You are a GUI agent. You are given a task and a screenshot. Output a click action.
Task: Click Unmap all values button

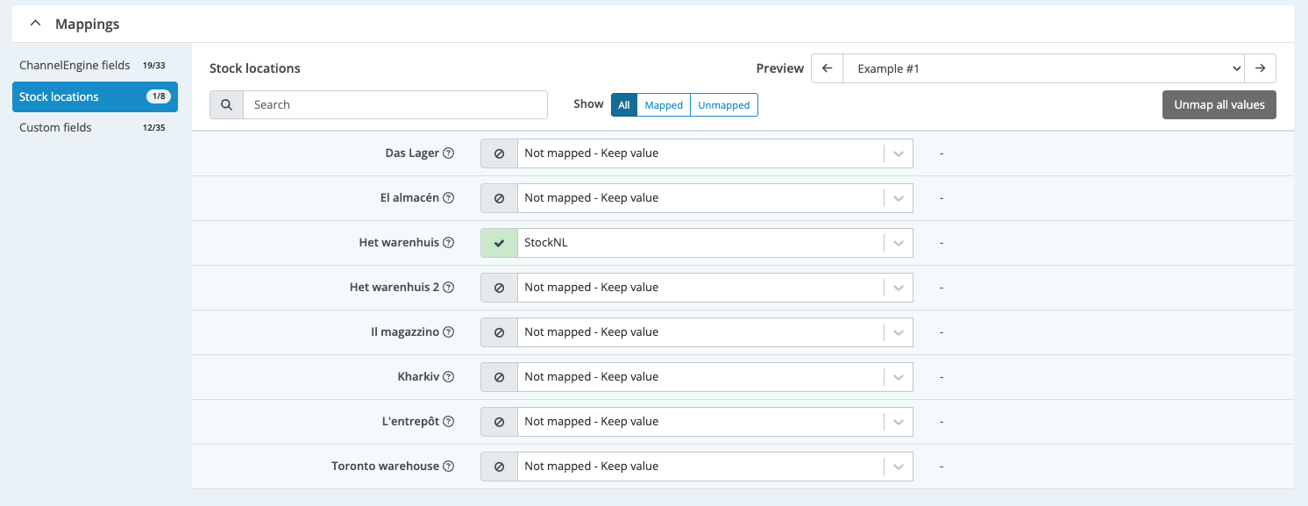(x=1219, y=104)
